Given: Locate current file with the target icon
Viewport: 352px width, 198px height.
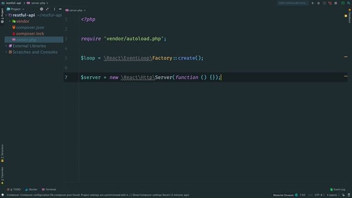Looking at the screenshot, I should [x=42, y=9].
